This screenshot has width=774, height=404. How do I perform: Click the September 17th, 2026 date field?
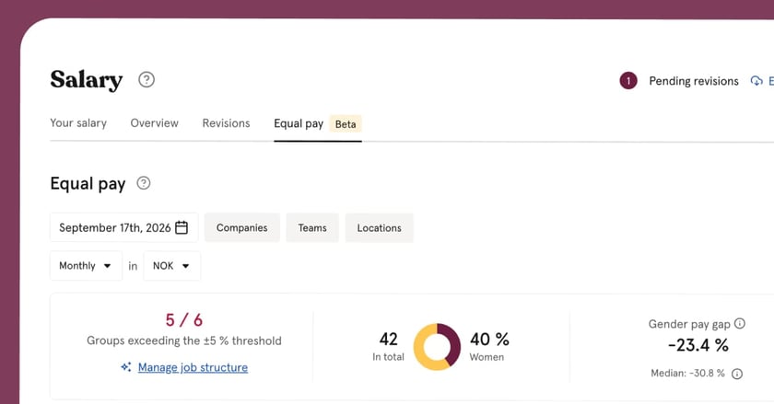(123, 227)
